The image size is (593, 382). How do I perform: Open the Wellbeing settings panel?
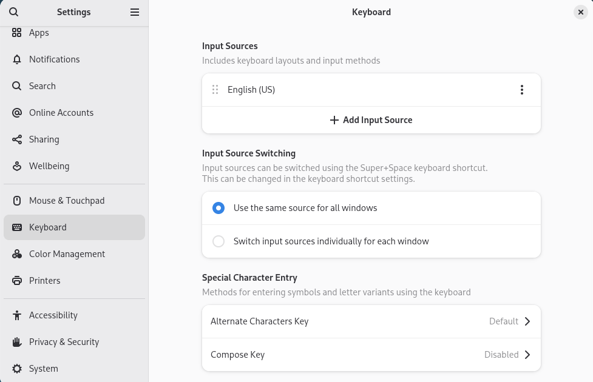[x=49, y=166]
